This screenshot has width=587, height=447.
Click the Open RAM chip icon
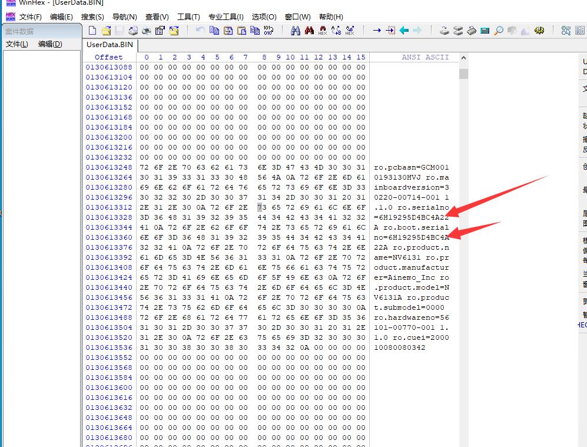click(472, 31)
